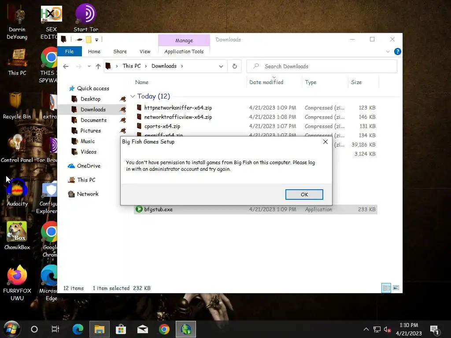This screenshot has height=338, width=451.
Task: Select This PC in navigation pane
Action: click(86, 180)
